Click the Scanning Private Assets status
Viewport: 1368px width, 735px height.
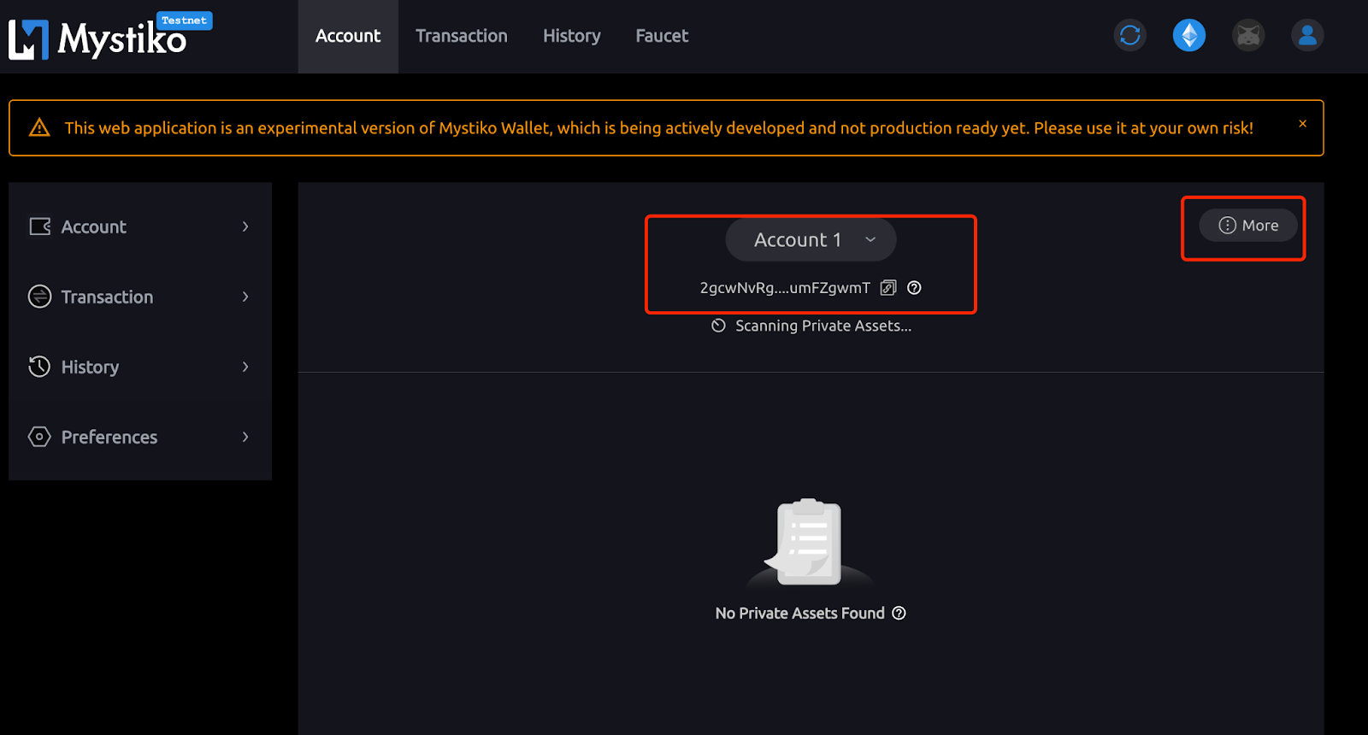pos(811,326)
